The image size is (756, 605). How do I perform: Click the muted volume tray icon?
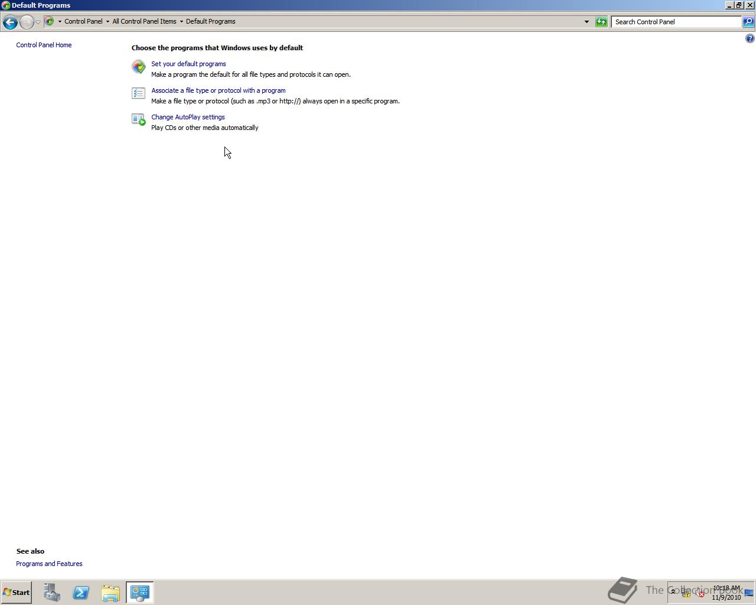click(700, 593)
